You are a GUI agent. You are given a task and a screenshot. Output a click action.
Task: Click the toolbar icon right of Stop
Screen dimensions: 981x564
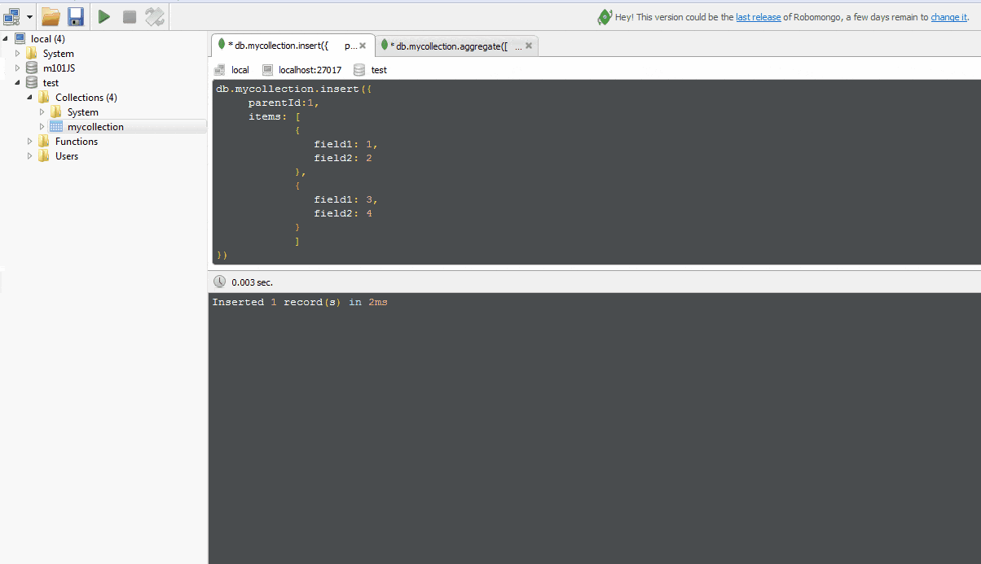154,16
